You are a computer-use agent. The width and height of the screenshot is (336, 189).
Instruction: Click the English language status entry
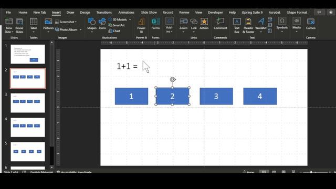tap(41, 172)
